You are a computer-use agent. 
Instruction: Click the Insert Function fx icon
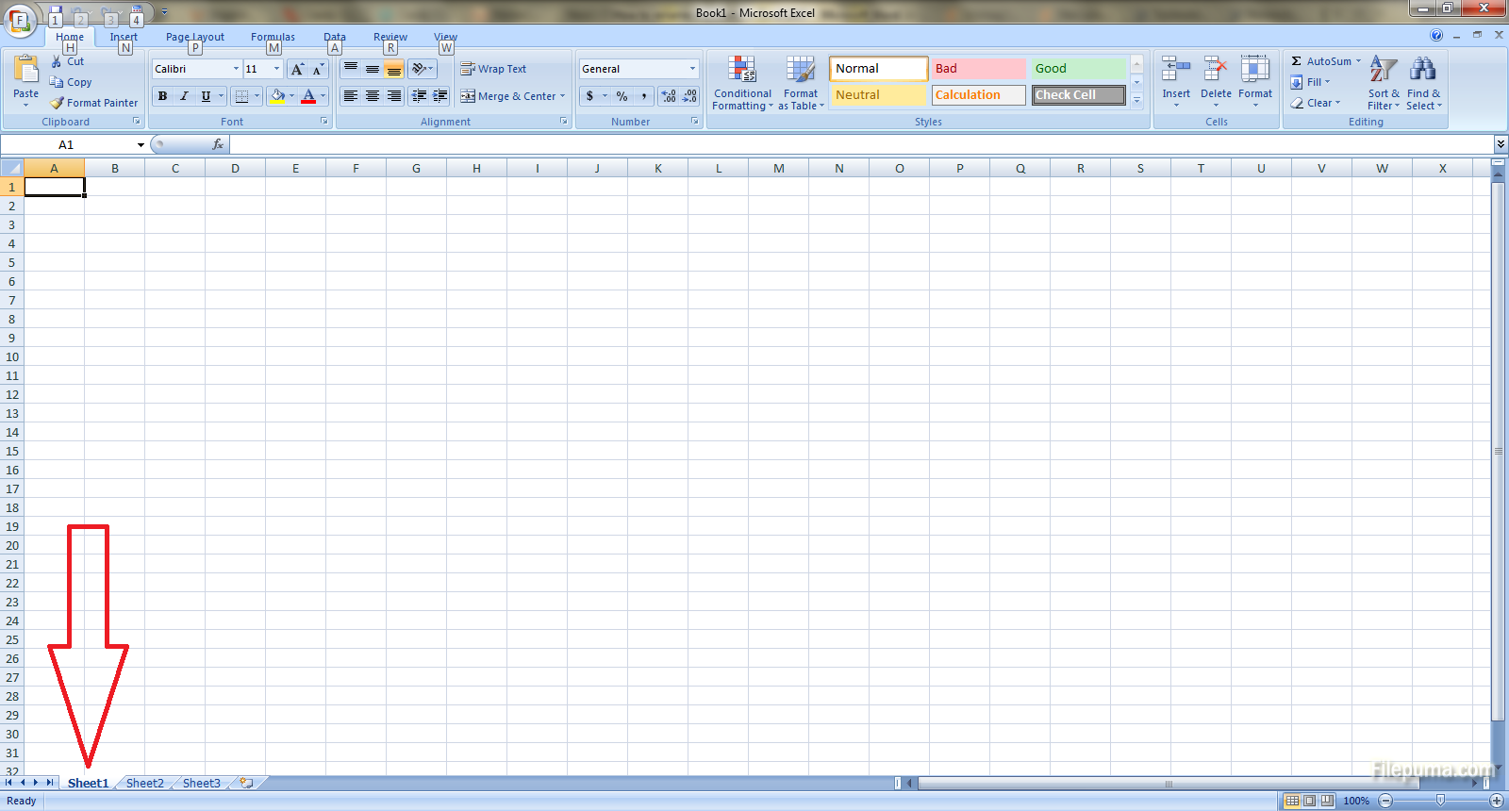[218, 144]
